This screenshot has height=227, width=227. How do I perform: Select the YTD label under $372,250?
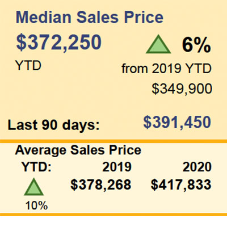coord(28,66)
